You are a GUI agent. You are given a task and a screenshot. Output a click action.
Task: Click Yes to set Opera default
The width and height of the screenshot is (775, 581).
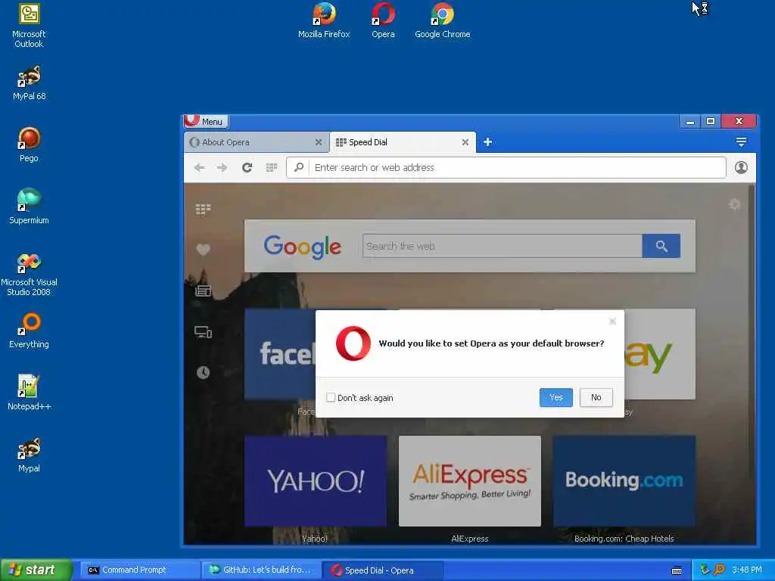click(x=556, y=397)
